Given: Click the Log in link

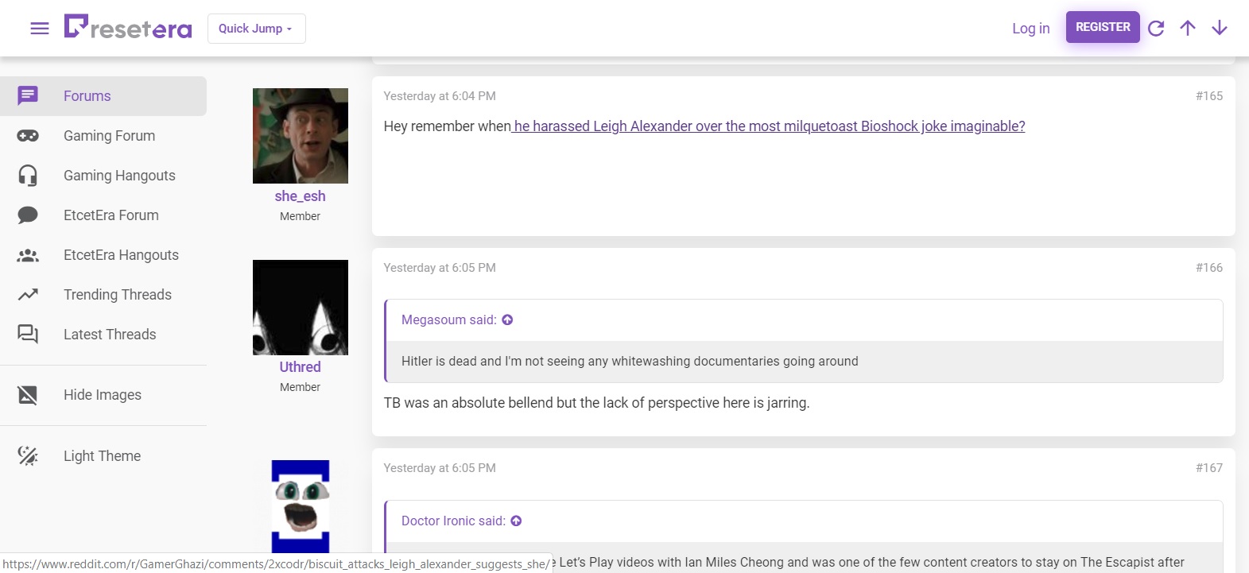Looking at the screenshot, I should pyautogui.click(x=1030, y=29).
